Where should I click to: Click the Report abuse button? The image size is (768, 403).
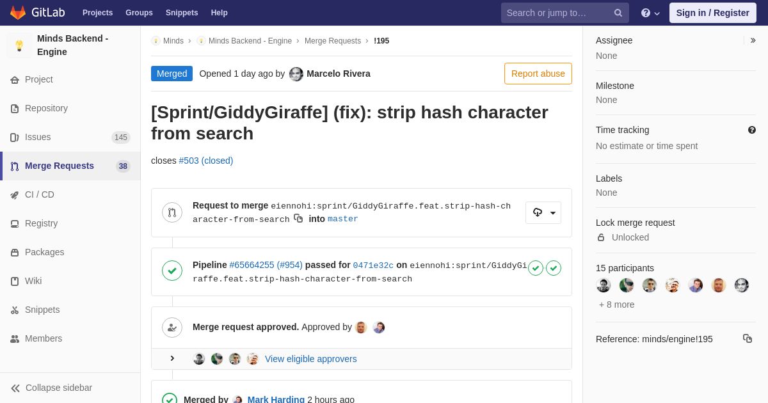click(x=538, y=74)
